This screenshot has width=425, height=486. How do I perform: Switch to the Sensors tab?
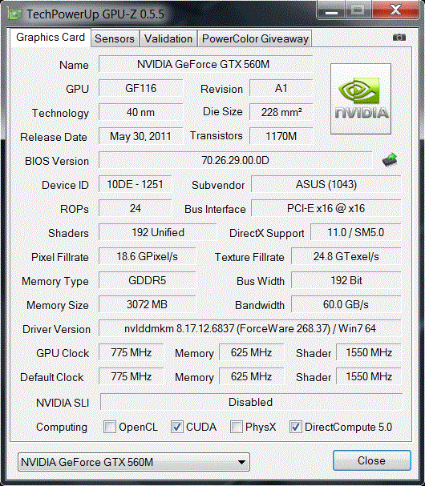pyautogui.click(x=115, y=38)
